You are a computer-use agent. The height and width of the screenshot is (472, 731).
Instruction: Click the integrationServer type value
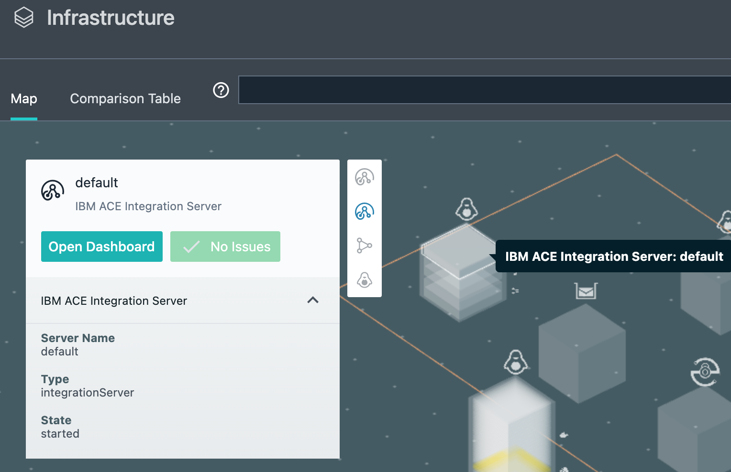coord(88,393)
